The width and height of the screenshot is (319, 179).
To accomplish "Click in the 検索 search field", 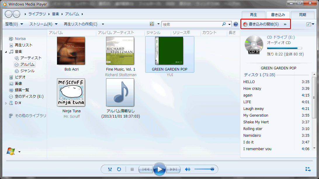I will (x=192, y=24).
